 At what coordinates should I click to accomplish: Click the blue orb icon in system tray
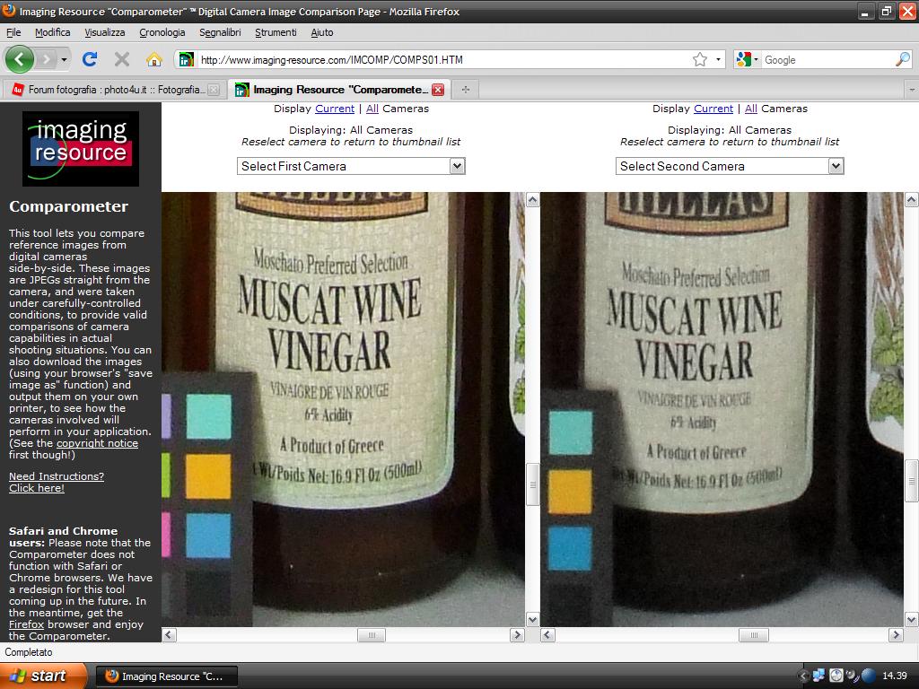tap(869, 676)
